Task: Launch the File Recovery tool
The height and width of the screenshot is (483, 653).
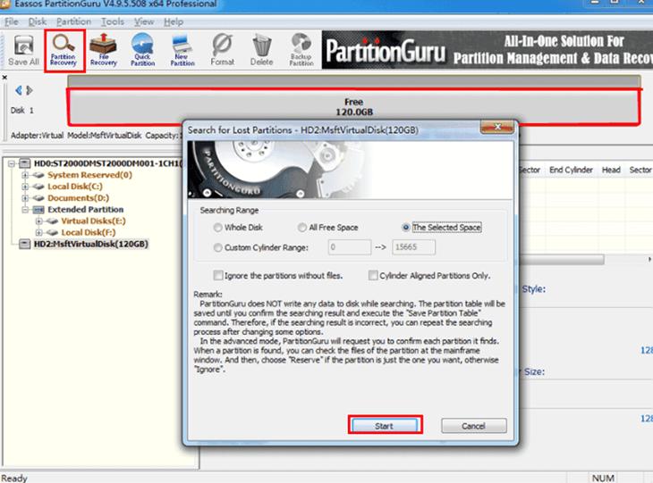Action: [103, 50]
